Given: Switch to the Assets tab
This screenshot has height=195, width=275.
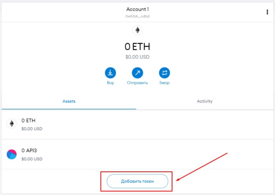Looking at the screenshot, I should [x=69, y=101].
